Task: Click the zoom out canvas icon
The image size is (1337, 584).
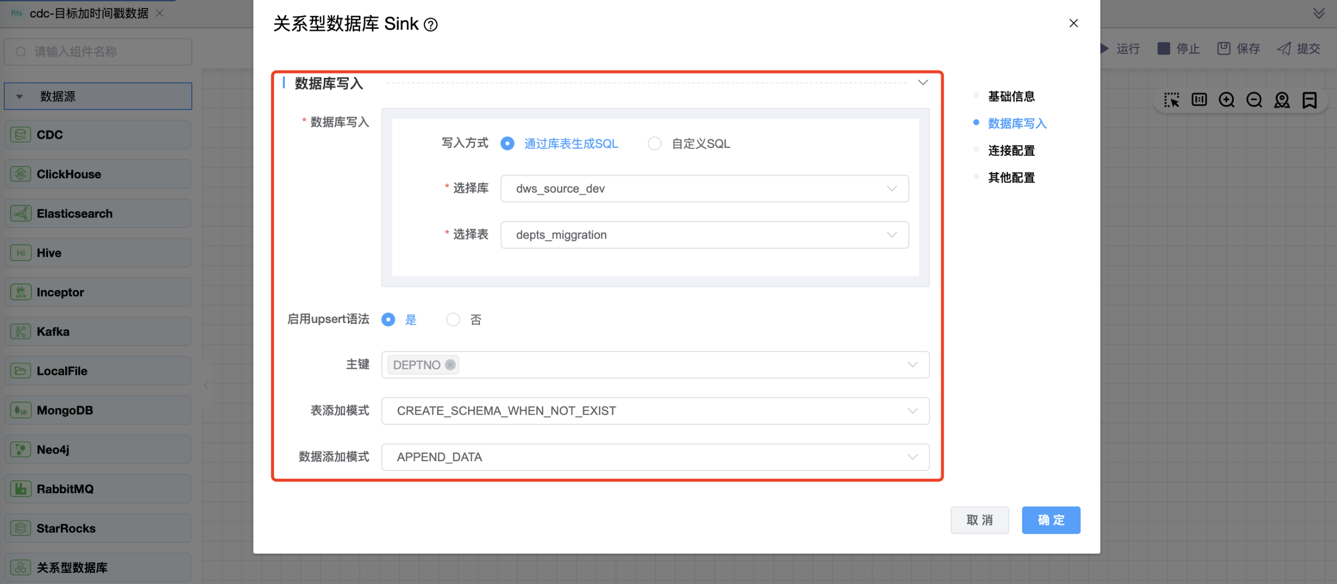Action: click(x=1254, y=100)
